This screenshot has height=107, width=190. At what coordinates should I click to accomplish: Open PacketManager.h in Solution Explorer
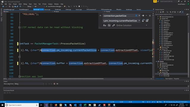tap(168, 34)
